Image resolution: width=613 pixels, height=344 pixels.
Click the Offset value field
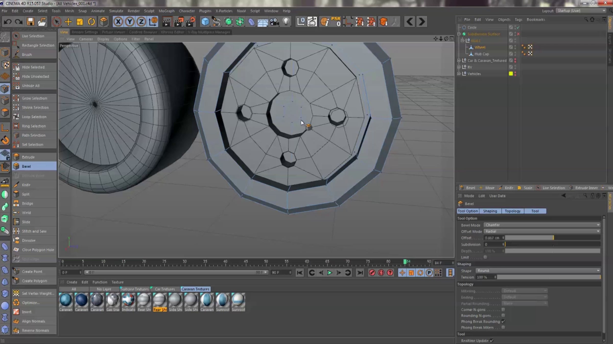click(493, 238)
